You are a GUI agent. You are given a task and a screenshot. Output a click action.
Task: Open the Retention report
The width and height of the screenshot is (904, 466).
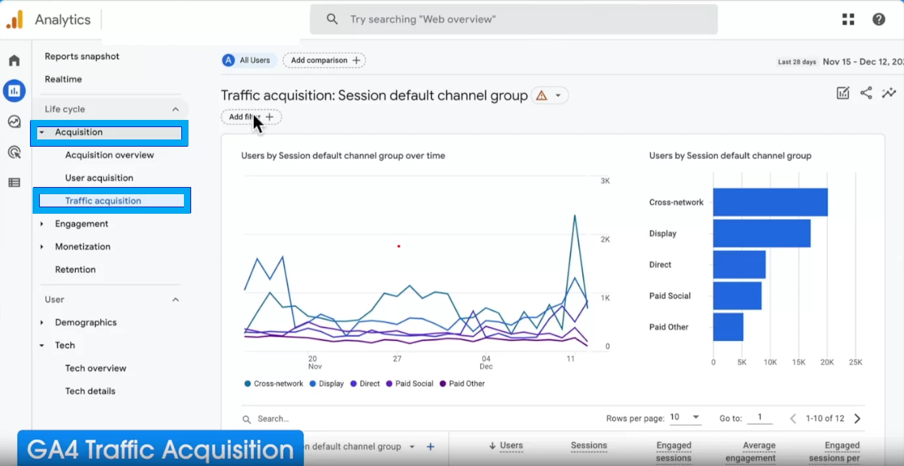76,270
